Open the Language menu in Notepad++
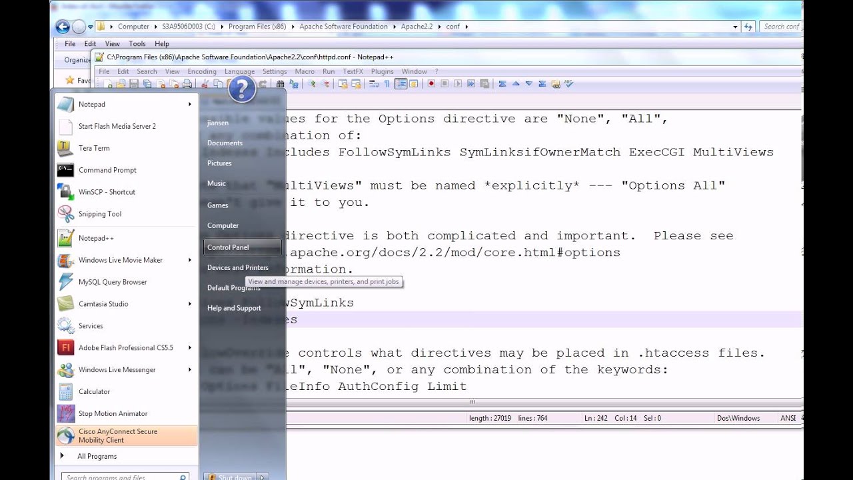The width and height of the screenshot is (853, 480). tap(239, 71)
